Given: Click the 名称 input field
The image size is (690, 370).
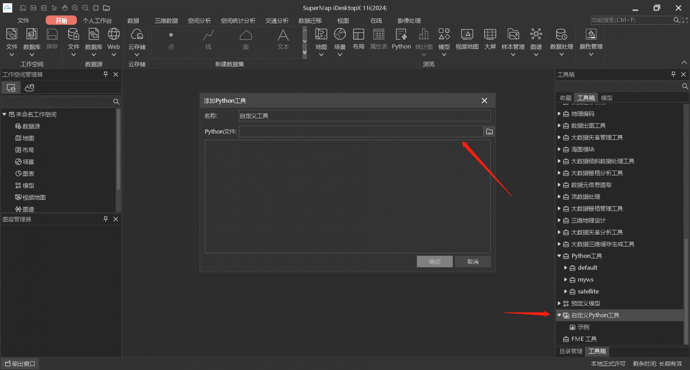Looking at the screenshot, I should click(x=365, y=116).
